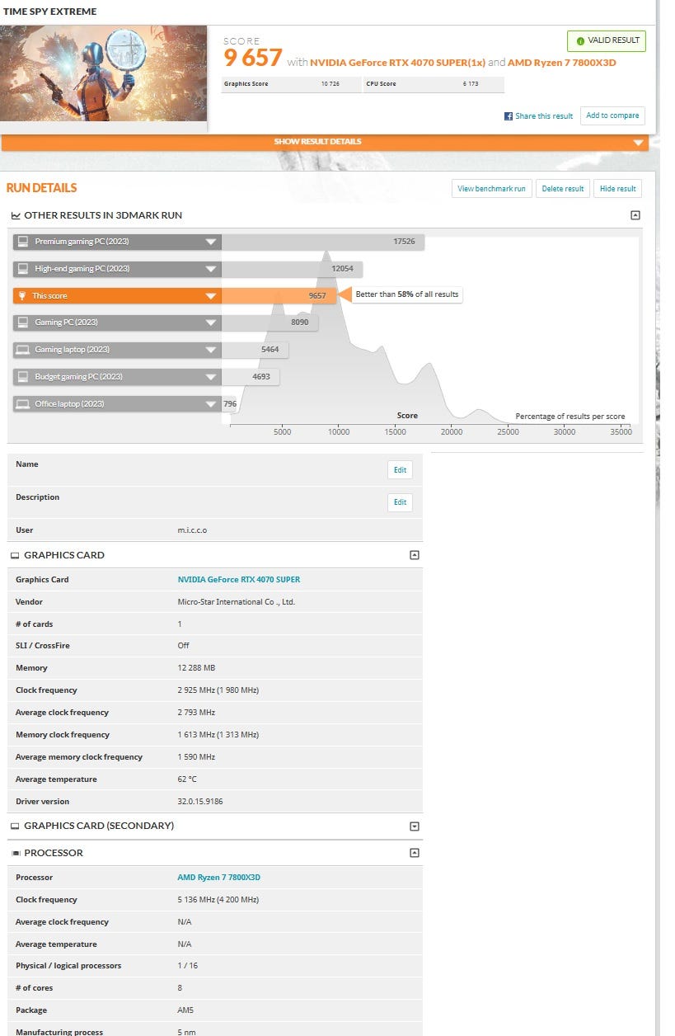Click the 5464 score bar value
The height and width of the screenshot is (1036, 675).
[270, 350]
